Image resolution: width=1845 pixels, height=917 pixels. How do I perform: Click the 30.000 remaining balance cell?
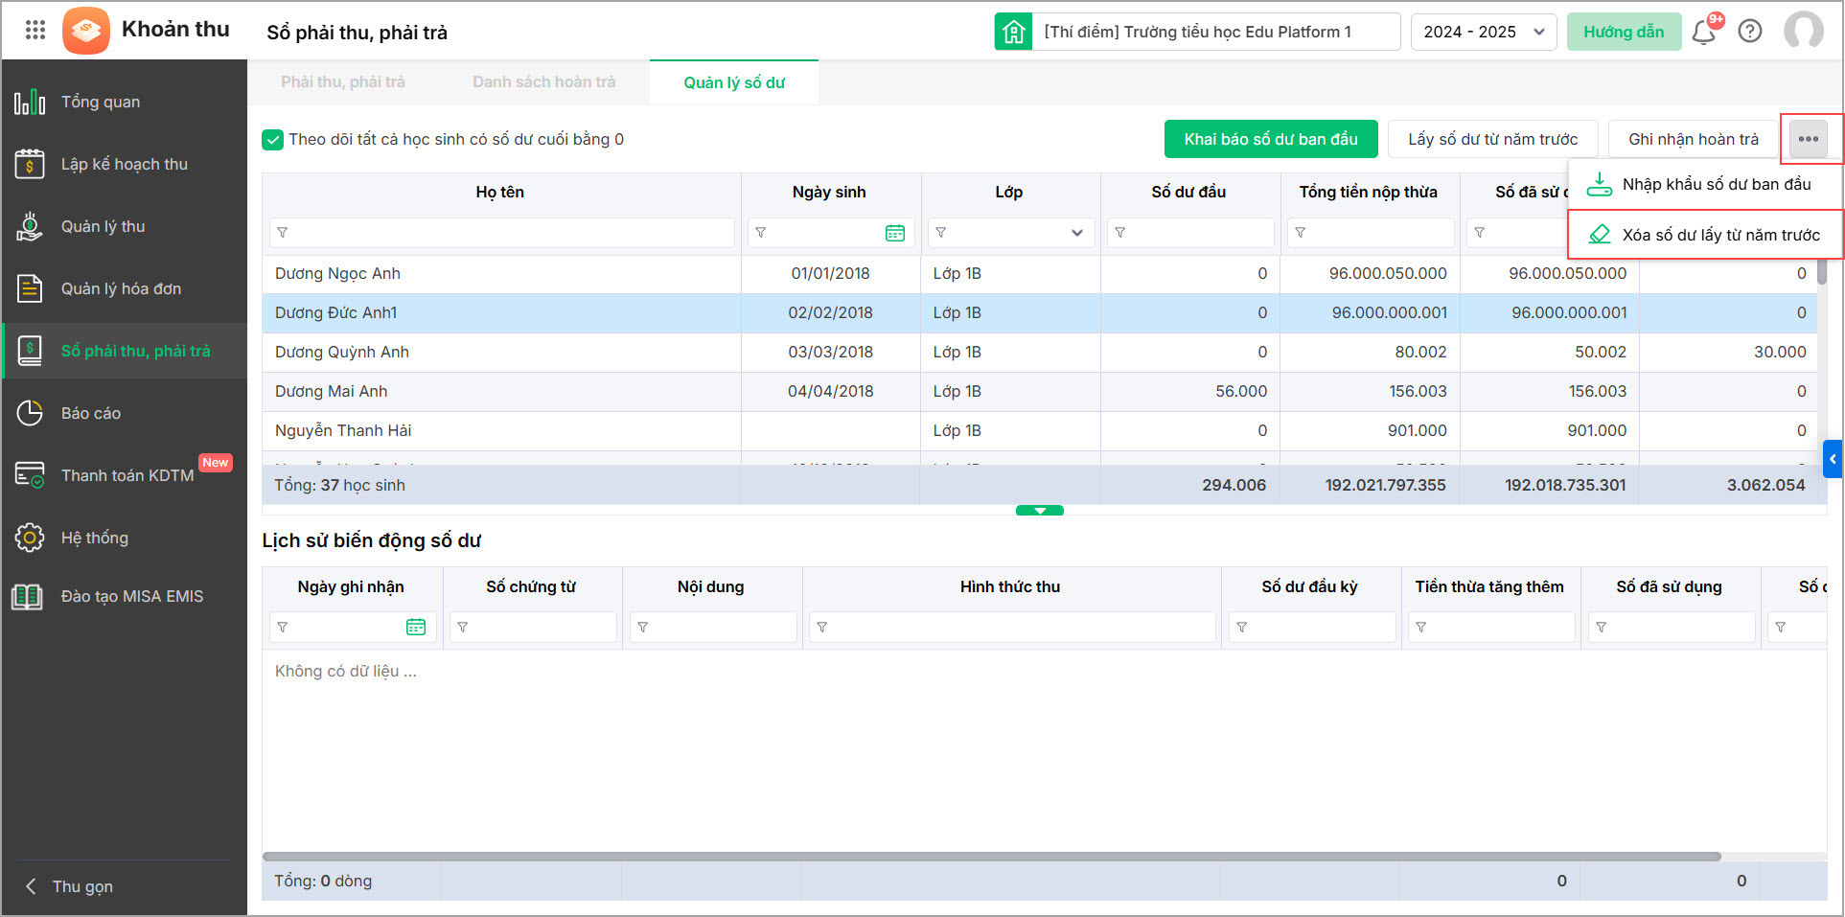pyautogui.click(x=1730, y=353)
